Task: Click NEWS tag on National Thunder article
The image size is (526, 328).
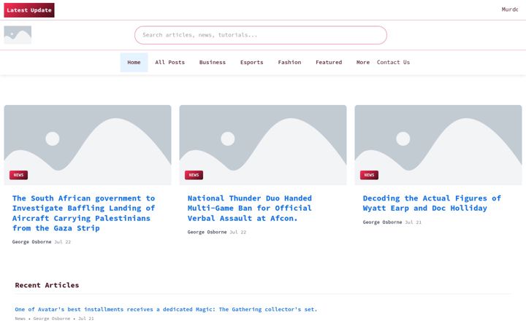Action: tap(194, 175)
